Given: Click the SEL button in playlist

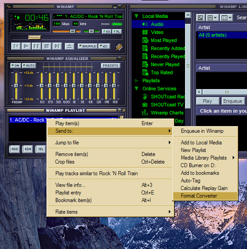Looking at the screenshot, I should click(x=41, y=149).
